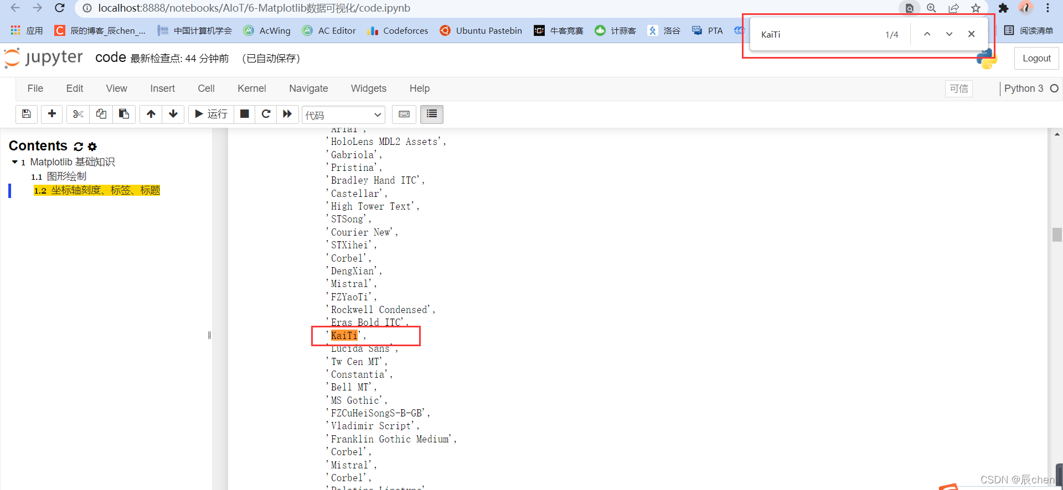Go to previous find match

pyautogui.click(x=927, y=34)
